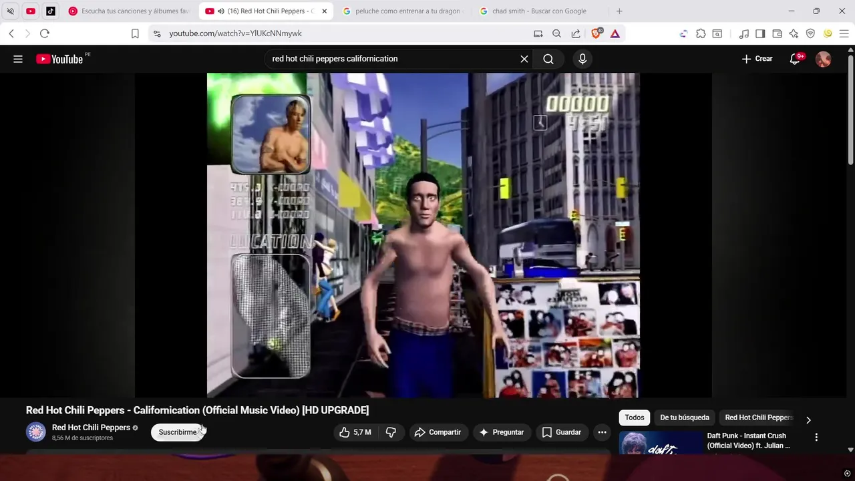Switch to chad smith Google tab
855x481 pixels.
(x=540, y=11)
